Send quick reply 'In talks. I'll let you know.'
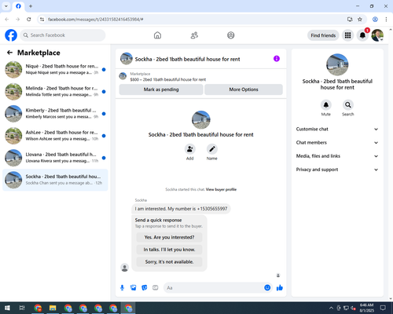Image resolution: width=393 pixels, height=314 pixels. (x=169, y=250)
